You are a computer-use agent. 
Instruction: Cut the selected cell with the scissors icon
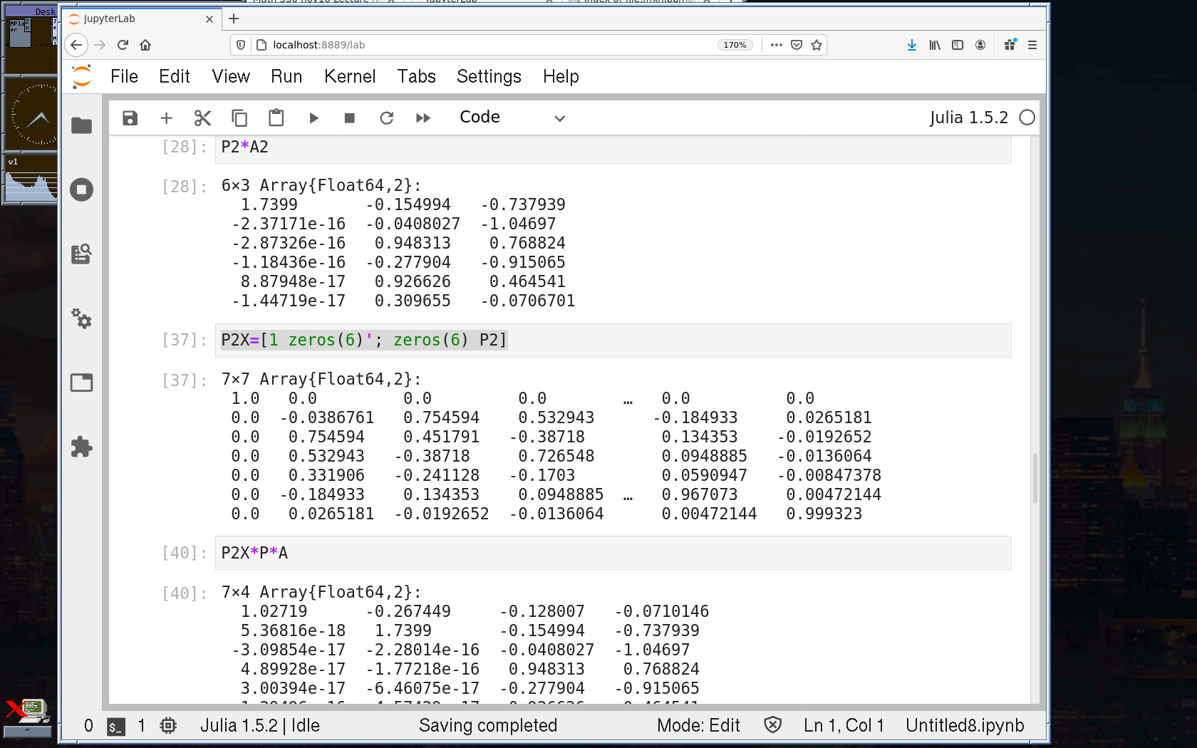[203, 118]
